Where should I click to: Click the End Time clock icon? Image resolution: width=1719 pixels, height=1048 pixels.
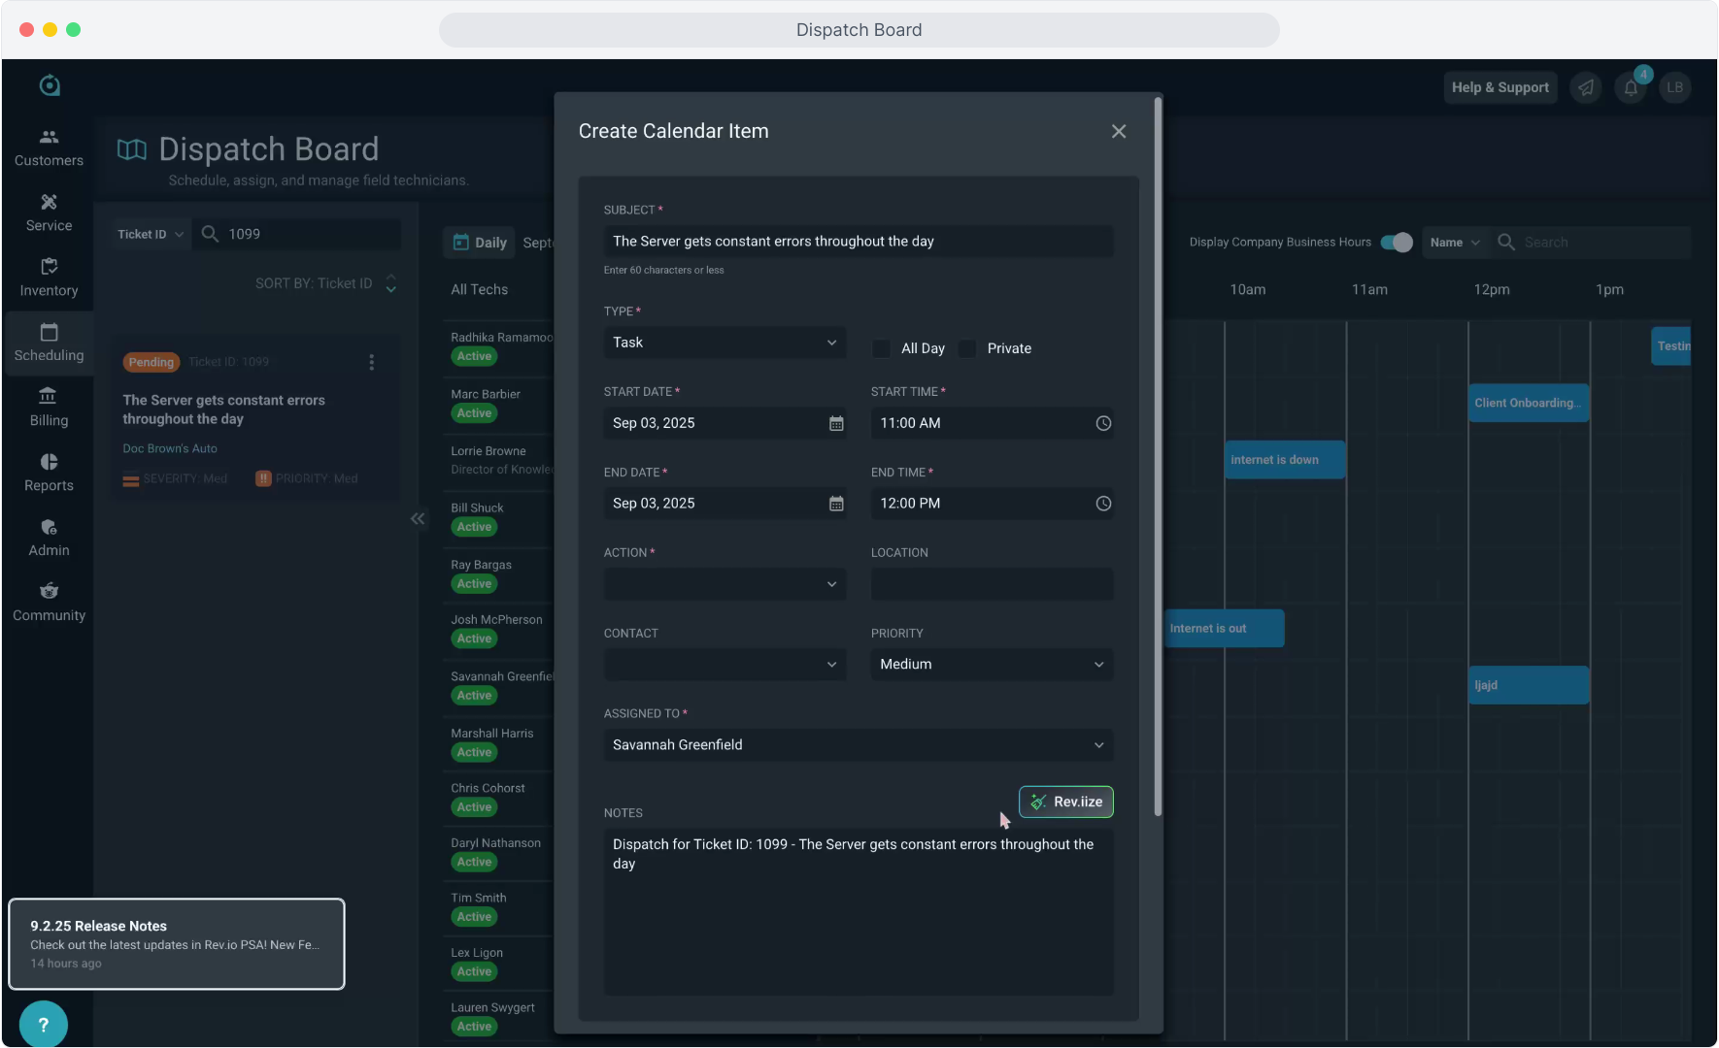[x=1103, y=504]
